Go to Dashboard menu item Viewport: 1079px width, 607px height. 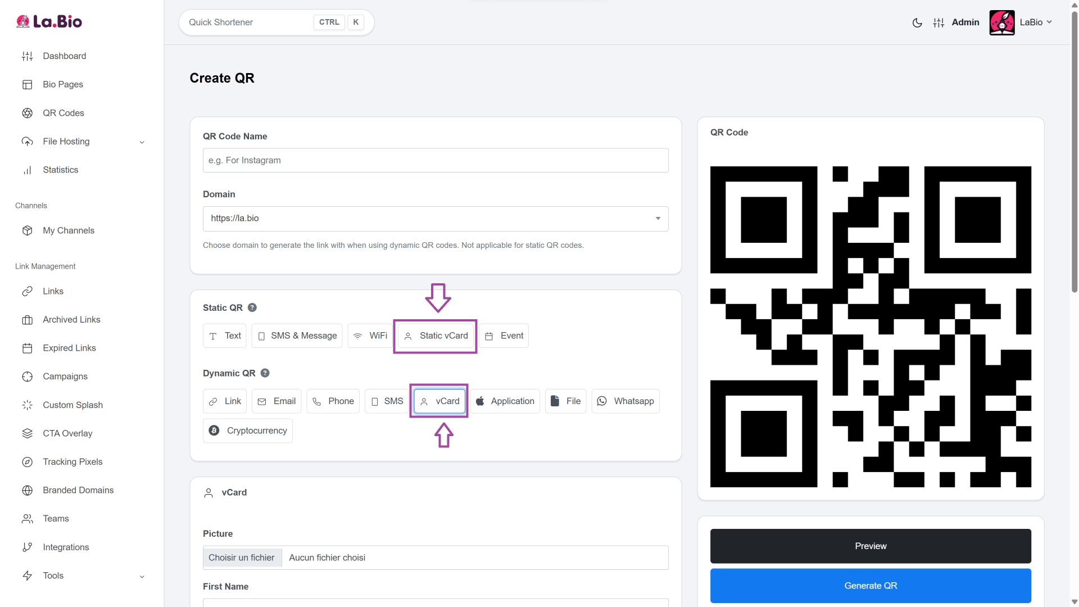coord(64,56)
